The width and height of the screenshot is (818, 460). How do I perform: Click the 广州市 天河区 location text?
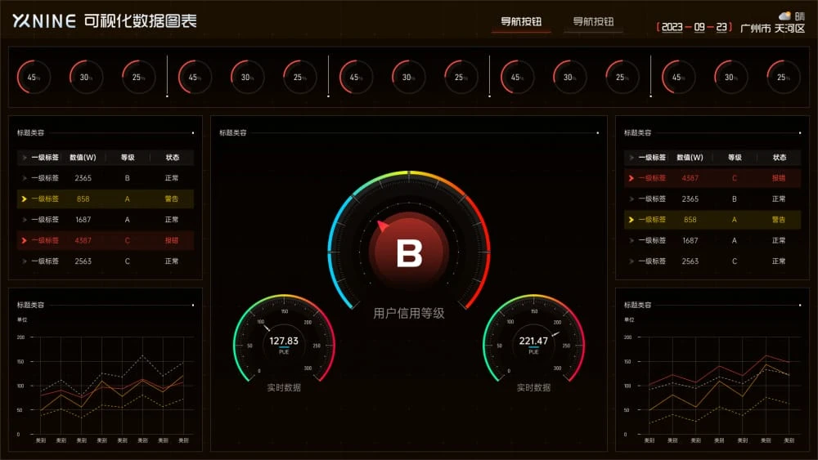point(772,28)
